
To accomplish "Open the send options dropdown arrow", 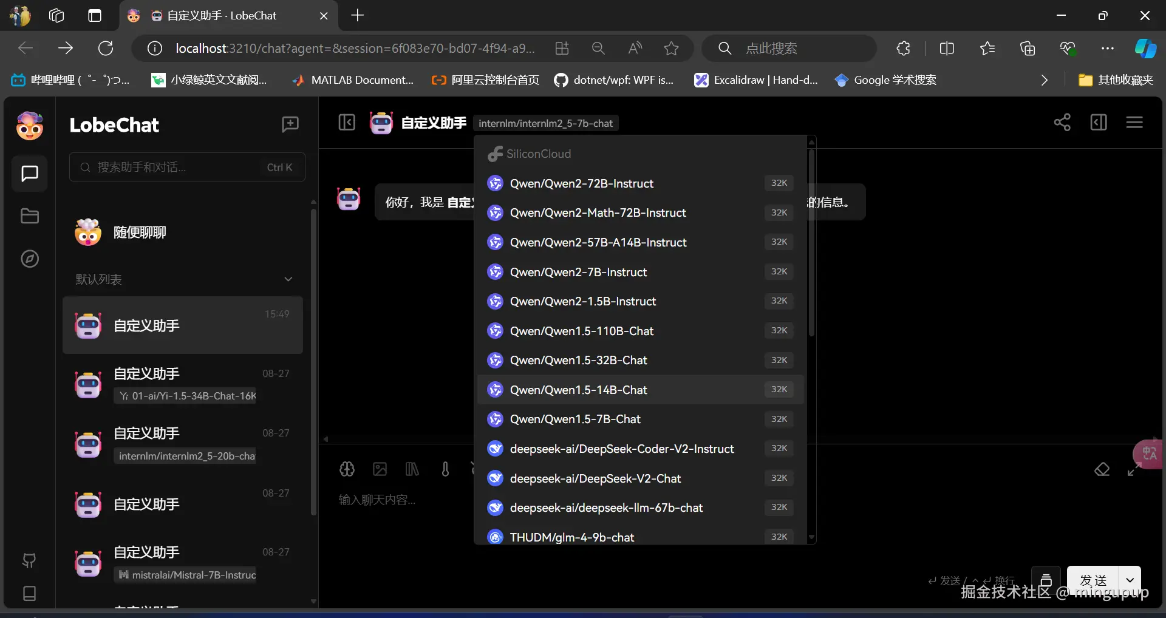I will point(1130,580).
